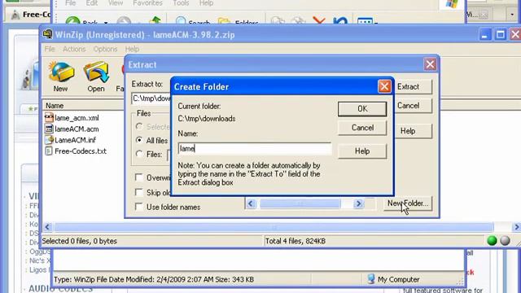Click the WinZip Open toolbar icon
Screen dimensions: 521x293
(96, 76)
